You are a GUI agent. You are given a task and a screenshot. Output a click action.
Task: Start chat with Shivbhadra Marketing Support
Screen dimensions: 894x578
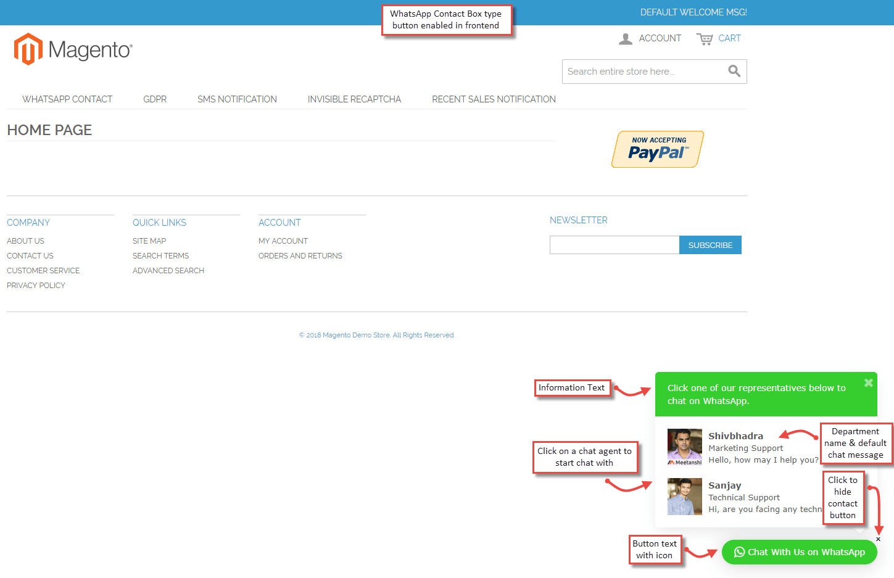(743, 447)
